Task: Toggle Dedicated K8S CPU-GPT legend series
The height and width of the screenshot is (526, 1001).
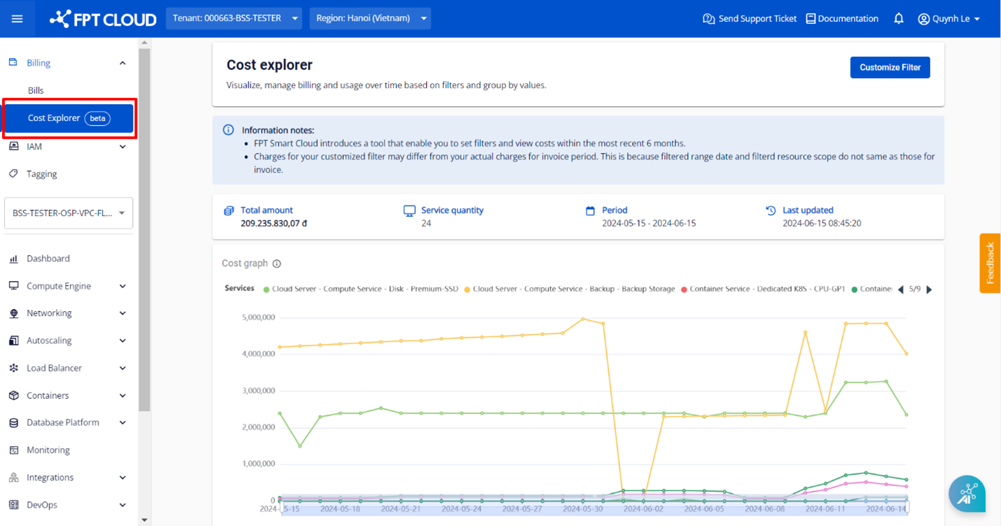Action: point(764,289)
